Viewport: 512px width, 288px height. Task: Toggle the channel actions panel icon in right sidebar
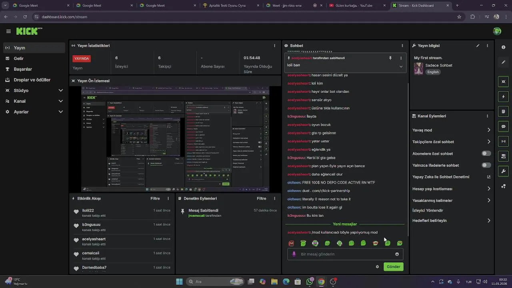[x=503, y=156]
